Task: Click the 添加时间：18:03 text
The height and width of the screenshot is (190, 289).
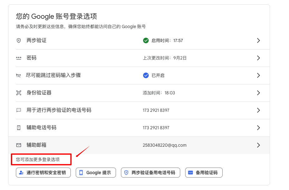Action: tap(159, 93)
